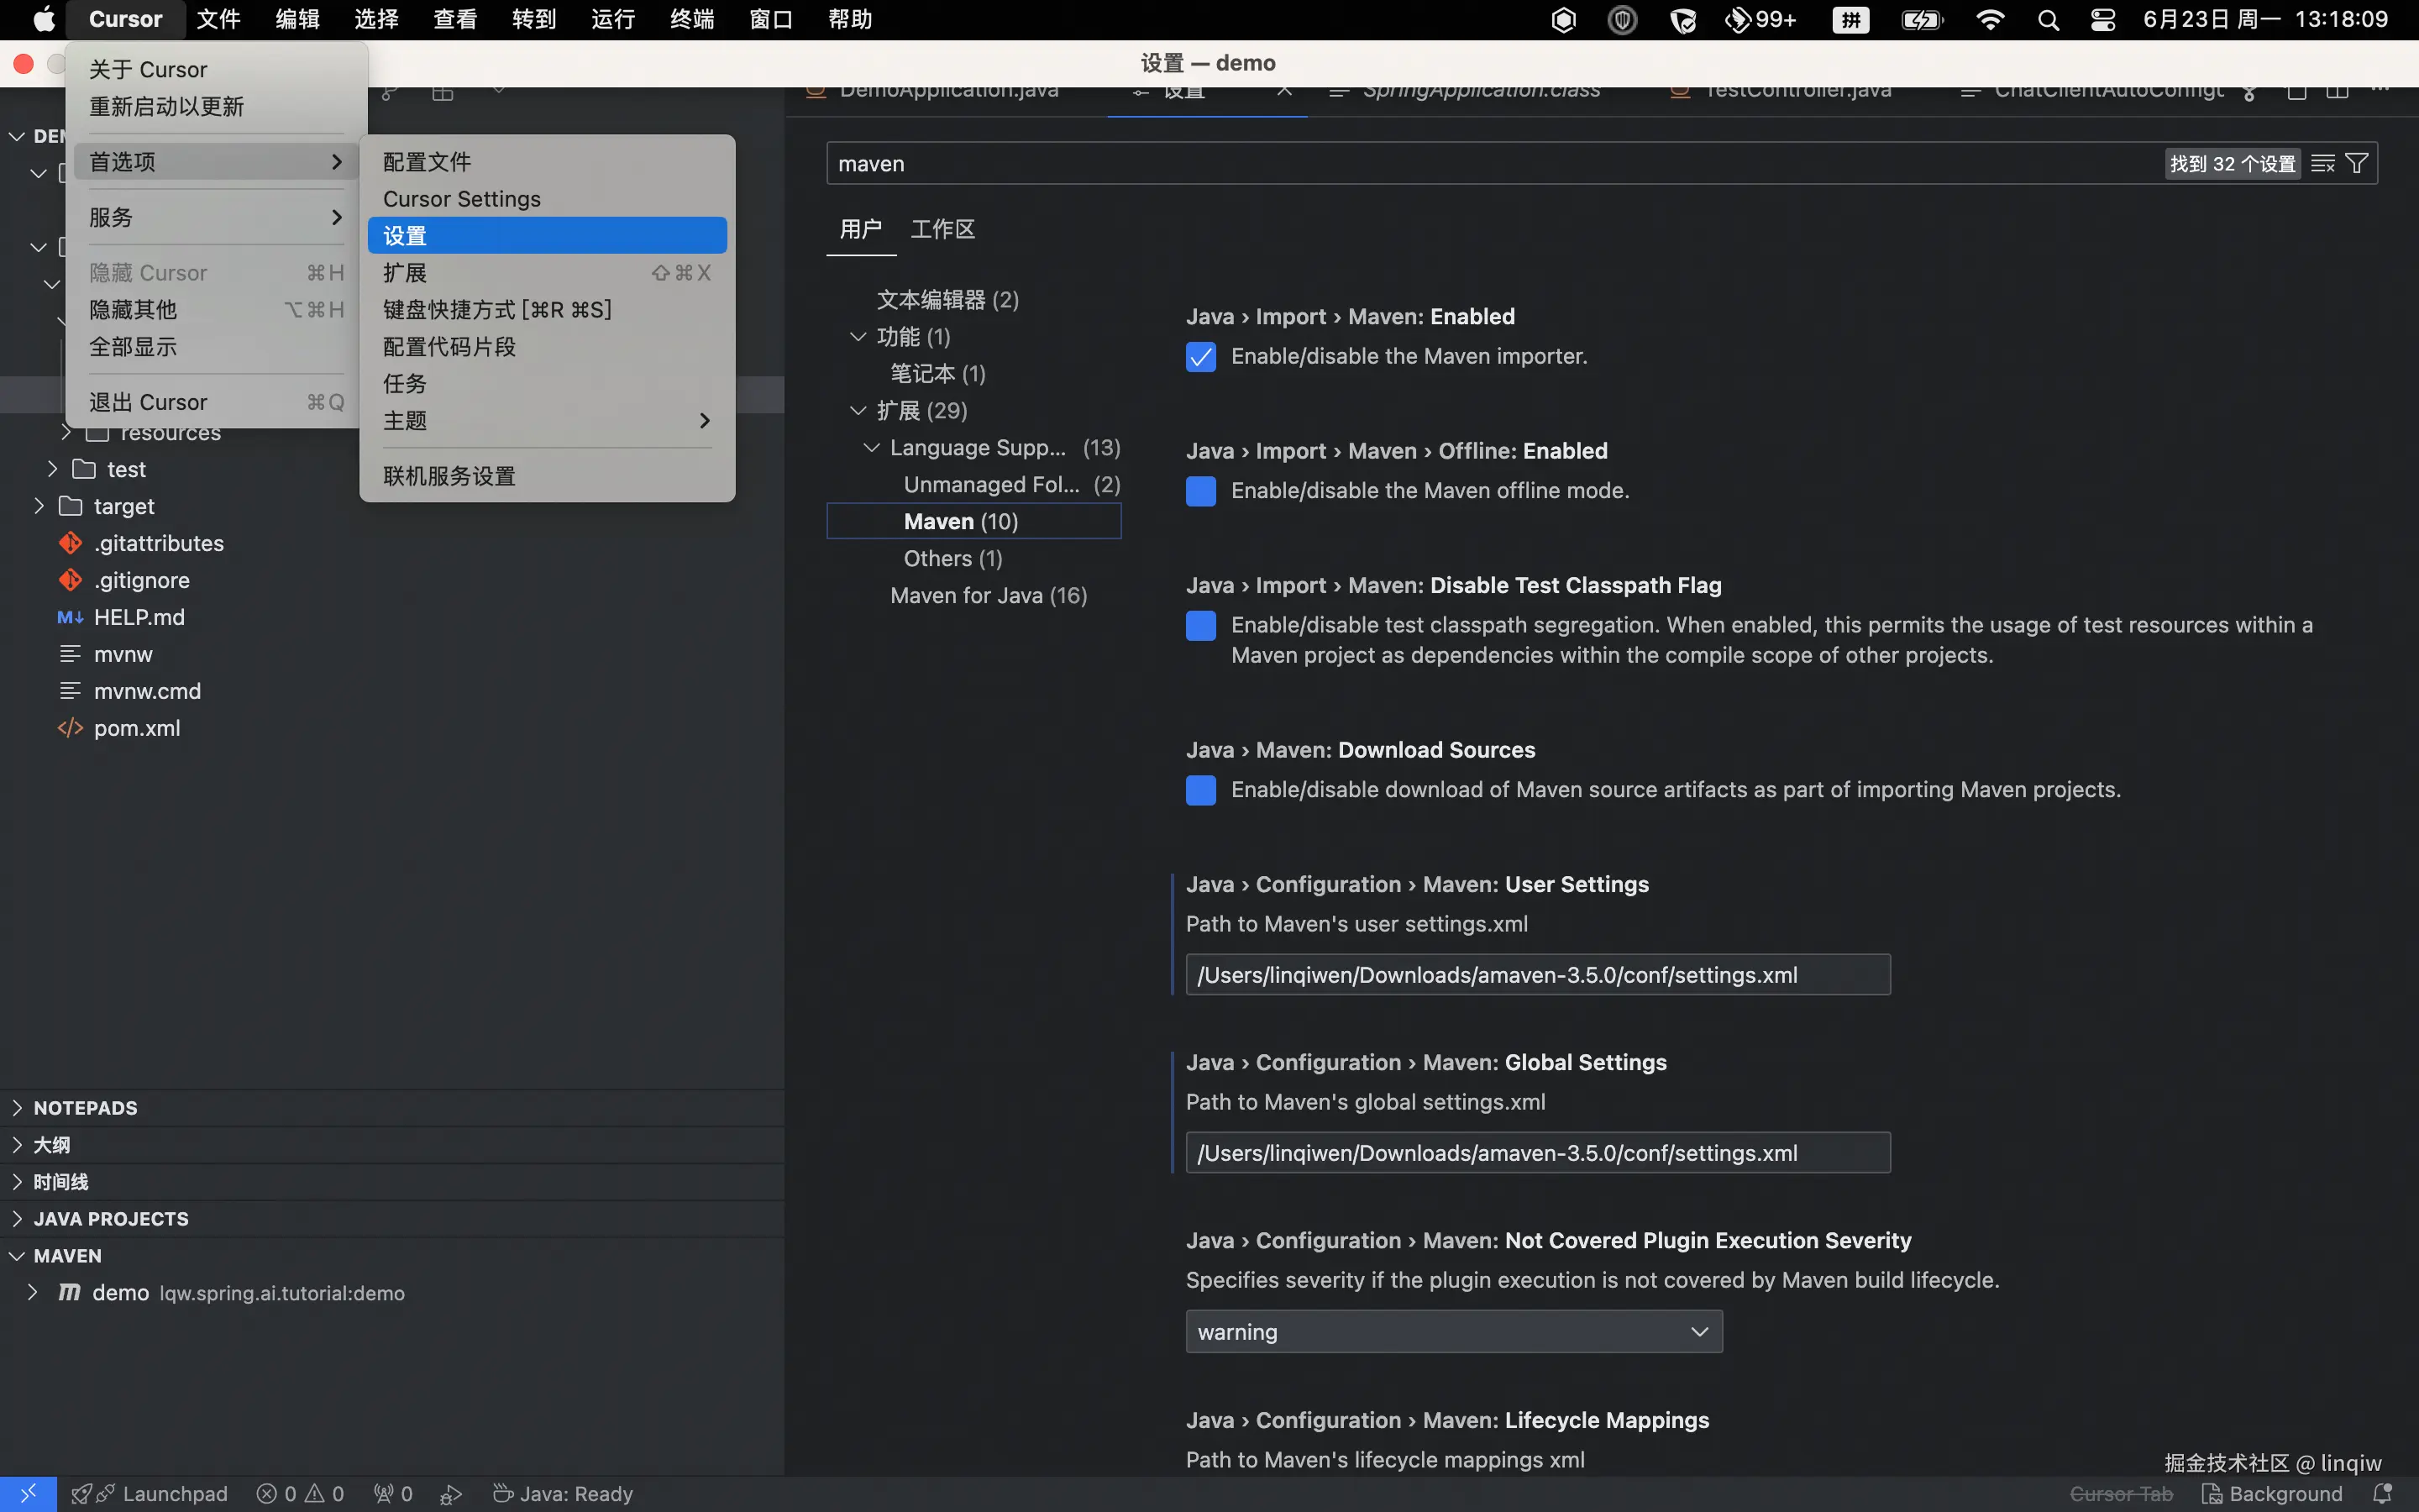Click the Background status bar item
This screenshot has width=2419, height=1512.
pyautogui.click(x=2272, y=1493)
